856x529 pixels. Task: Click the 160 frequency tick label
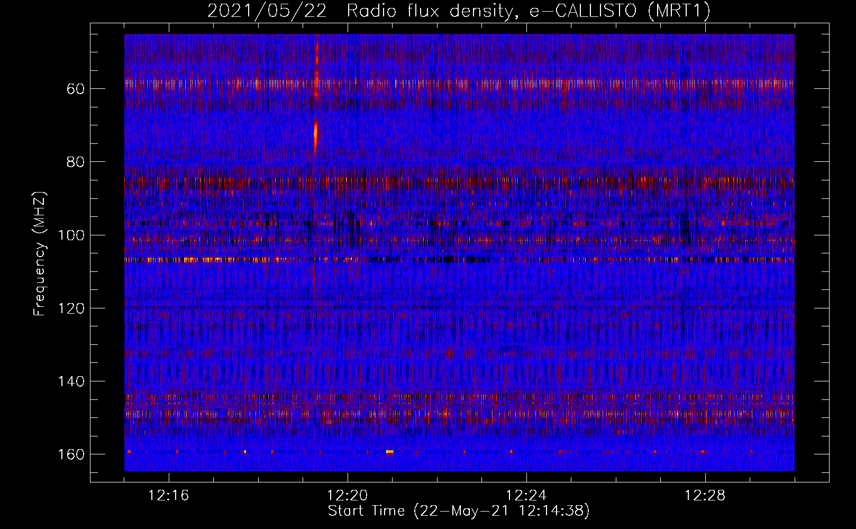tap(71, 455)
